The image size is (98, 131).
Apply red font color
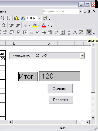tap(44, 25)
